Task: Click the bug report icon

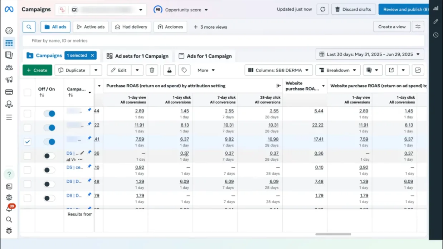Action: [9, 231]
